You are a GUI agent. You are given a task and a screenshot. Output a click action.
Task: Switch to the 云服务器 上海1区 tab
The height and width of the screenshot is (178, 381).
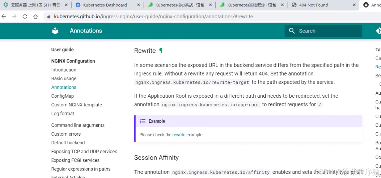click(x=36, y=5)
